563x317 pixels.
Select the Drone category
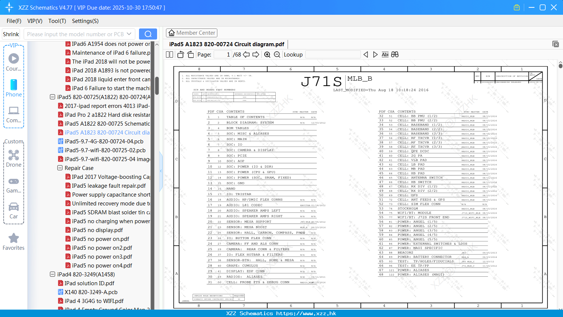tap(14, 159)
